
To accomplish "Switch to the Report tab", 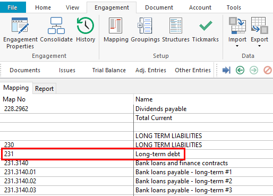I will [44, 88].
